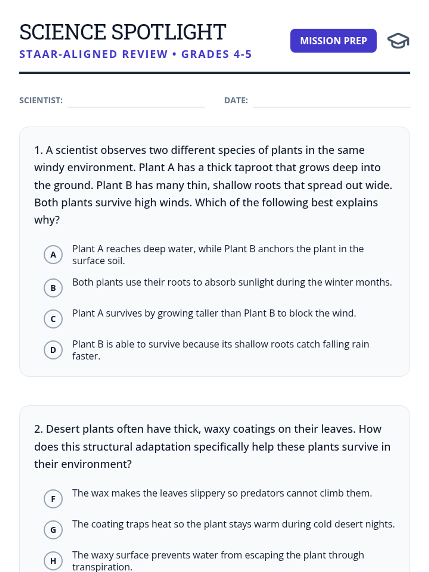Image resolution: width=429 pixels, height=572 pixels.
Task: Mark answer bubble H for question 2
Action: pos(53,561)
